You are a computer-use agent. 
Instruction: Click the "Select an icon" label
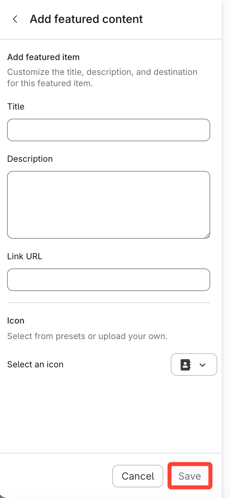click(x=35, y=364)
